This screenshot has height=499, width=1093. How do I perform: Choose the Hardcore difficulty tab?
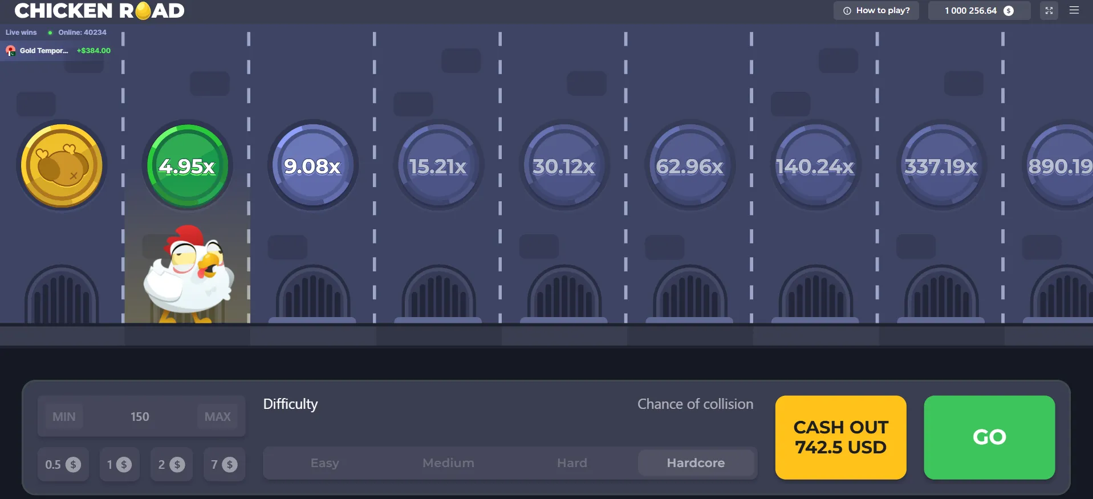pyautogui.click(x=696, y=463)
